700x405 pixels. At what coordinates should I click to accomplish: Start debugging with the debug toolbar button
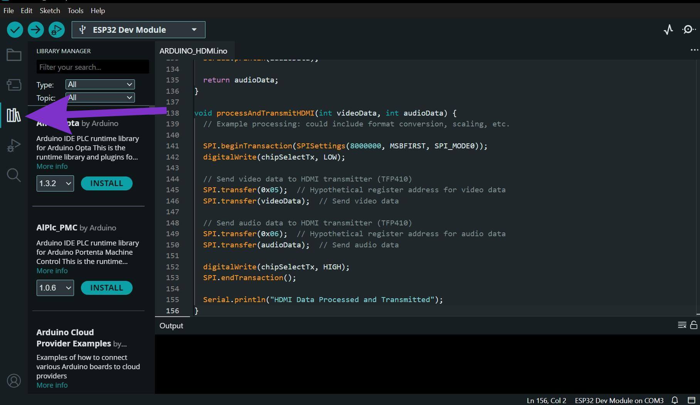(x=57, y=30)
